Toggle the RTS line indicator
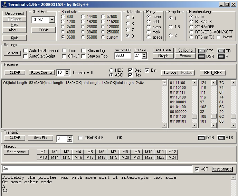The height and width of the screenshot is (196, 238). click(x=221, y=138)
